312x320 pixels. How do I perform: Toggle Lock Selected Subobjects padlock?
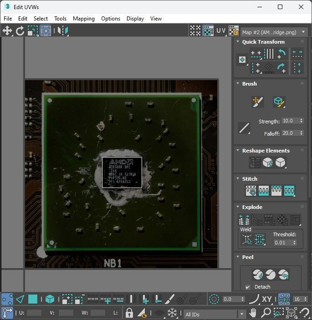click(129, 313)
